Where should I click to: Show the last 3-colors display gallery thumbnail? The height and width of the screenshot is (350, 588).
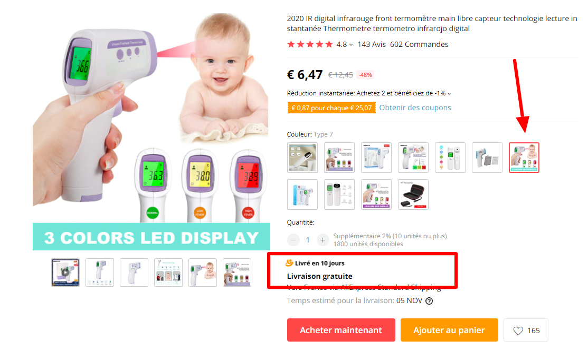pyautogui.click(x=237, y=272)
